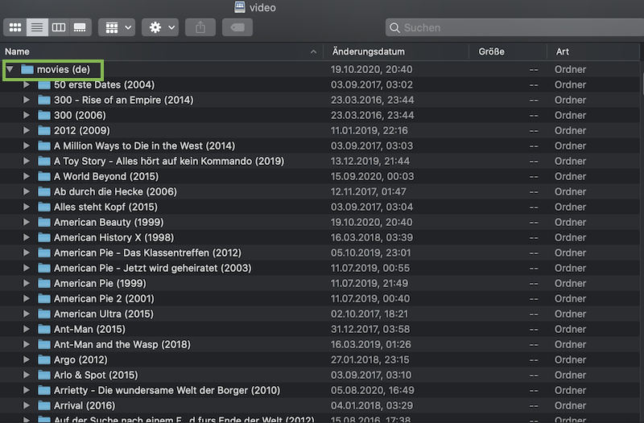The width and height of the screenshot is (644, 423).
Task: Select American Pie - Jetzt wird geheiratet (2003)
Action: (x=320, y=268)
